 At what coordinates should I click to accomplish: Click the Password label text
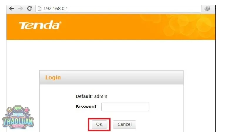86,106
